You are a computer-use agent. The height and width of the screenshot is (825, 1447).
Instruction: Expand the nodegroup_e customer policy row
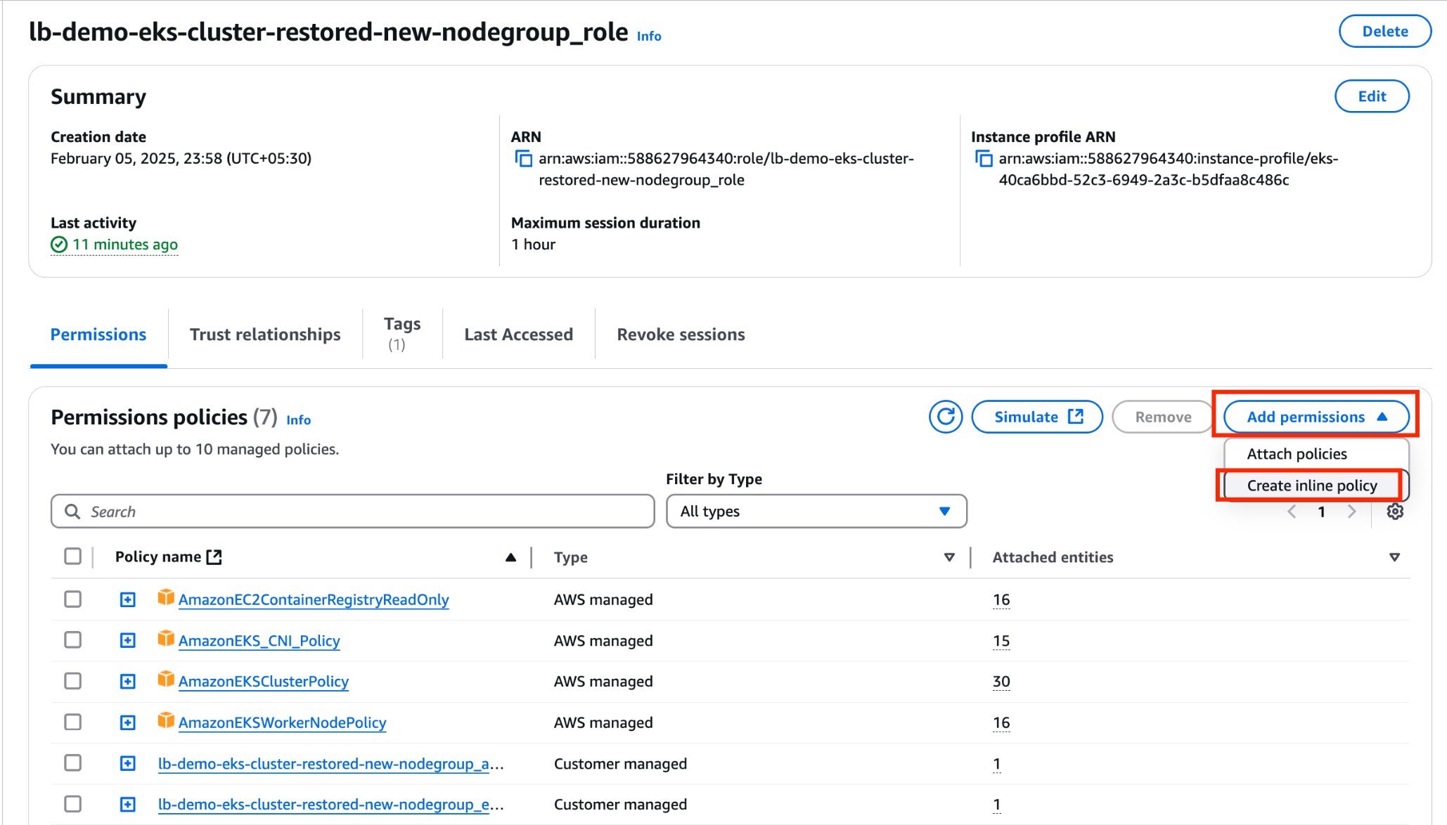128,804
